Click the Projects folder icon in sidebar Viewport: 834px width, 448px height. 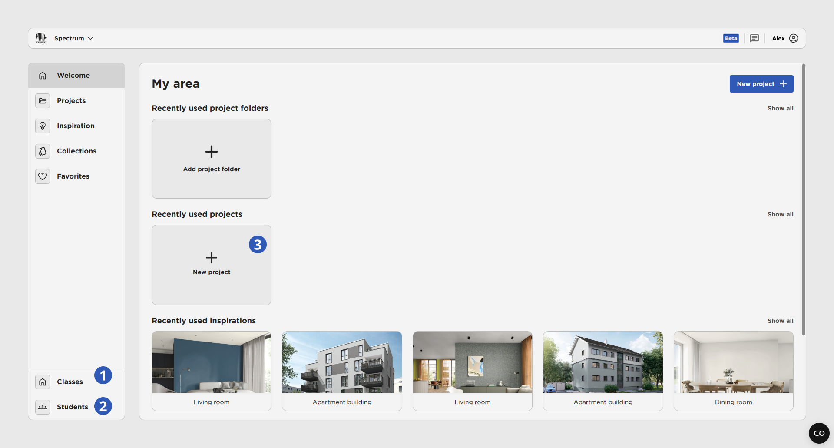click(43, 101)
